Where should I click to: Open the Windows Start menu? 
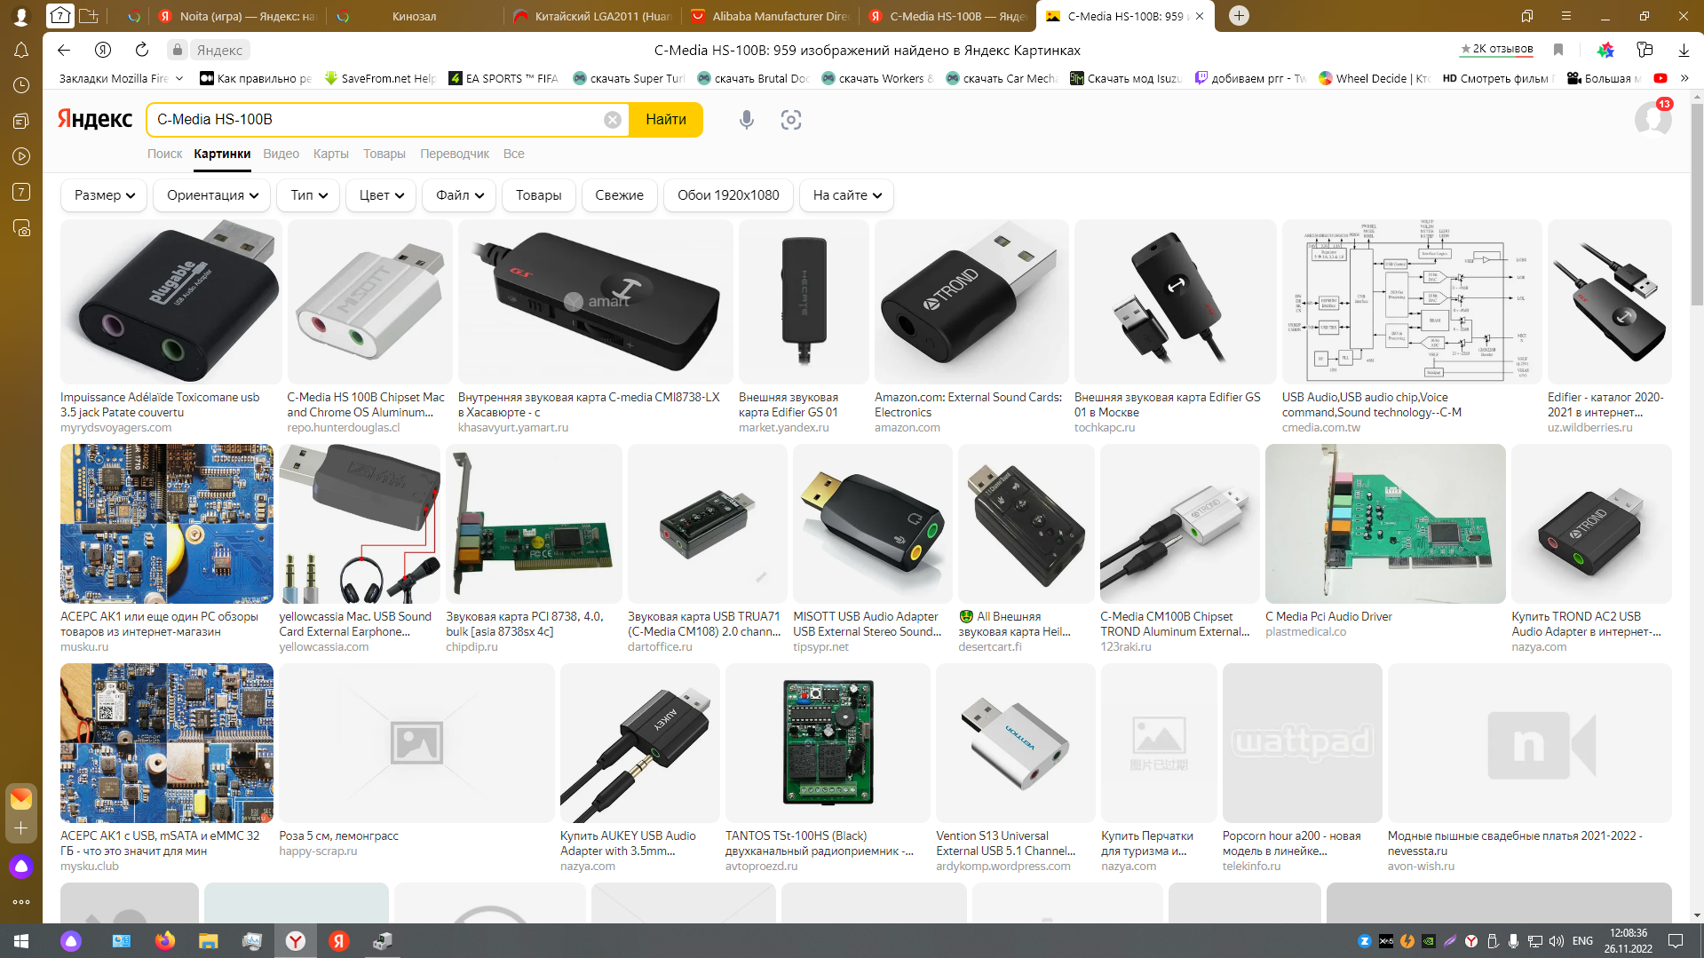click(x=21, y=940)
